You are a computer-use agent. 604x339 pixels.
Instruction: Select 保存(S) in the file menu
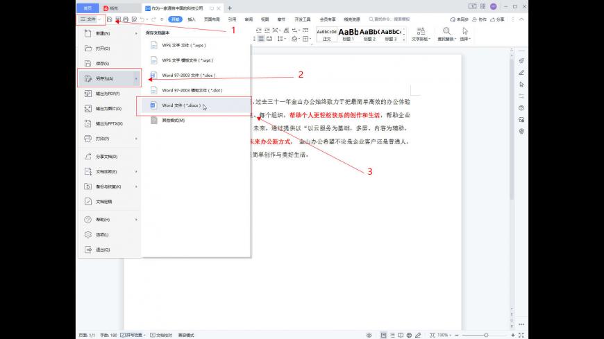click(110, 64)
